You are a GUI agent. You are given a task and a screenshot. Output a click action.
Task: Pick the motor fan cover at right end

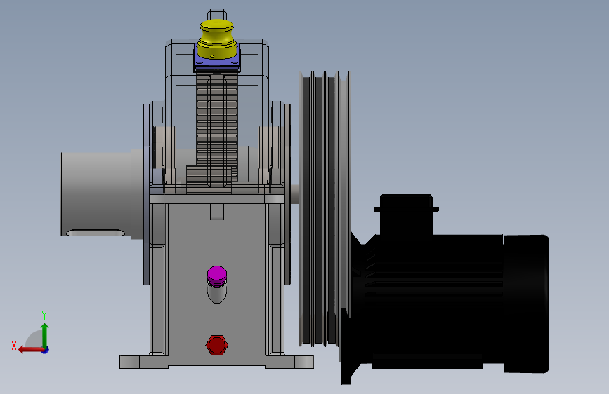coord(526,304)
